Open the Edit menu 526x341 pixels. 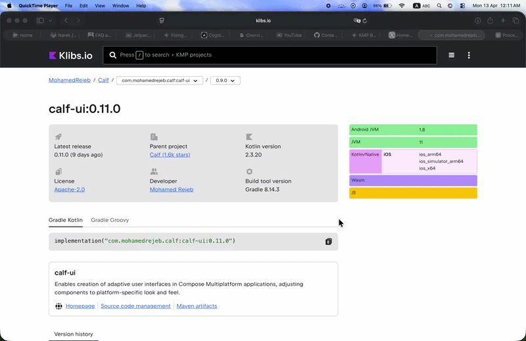tap(84, 6)
